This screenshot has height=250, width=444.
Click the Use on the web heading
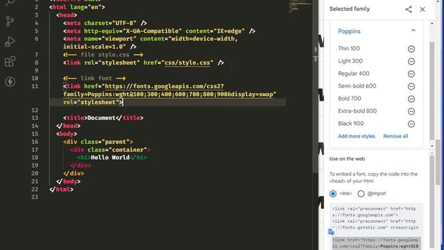(347, 159)
